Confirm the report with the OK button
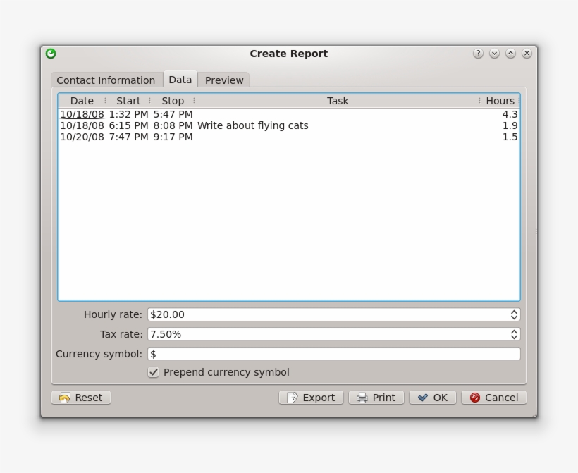Viewport: 578px width, 473px height. click(x=432, y=397)
